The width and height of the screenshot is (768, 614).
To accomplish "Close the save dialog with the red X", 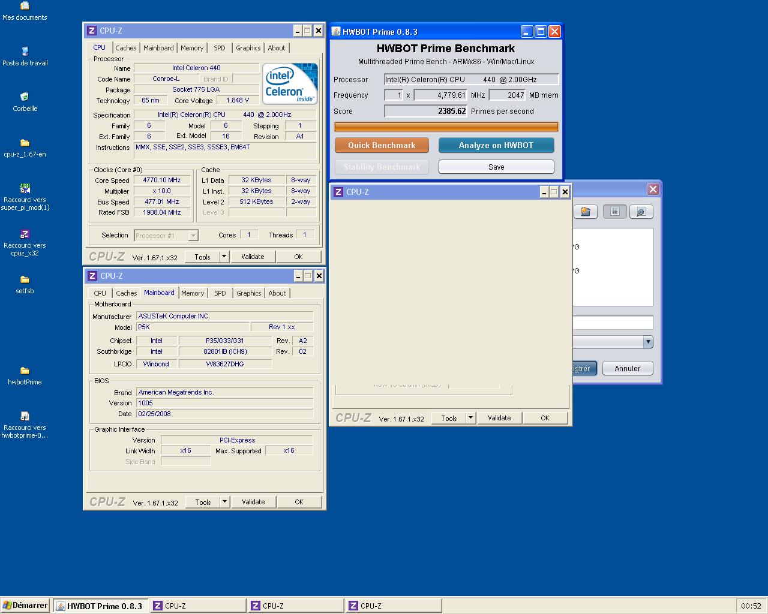I will coord(653,189).
